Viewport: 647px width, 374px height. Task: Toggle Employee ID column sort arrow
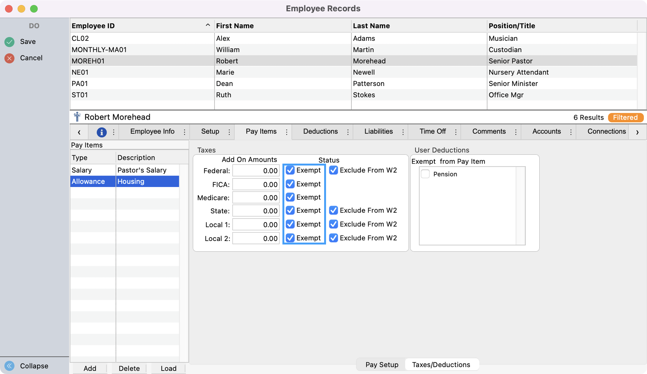(208, 25)
